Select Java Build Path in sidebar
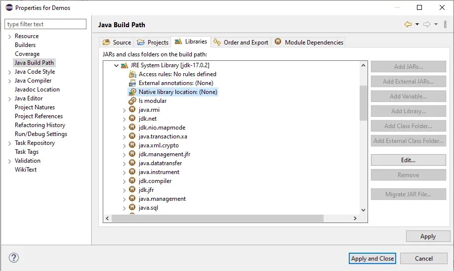 (x=34, y=63)
